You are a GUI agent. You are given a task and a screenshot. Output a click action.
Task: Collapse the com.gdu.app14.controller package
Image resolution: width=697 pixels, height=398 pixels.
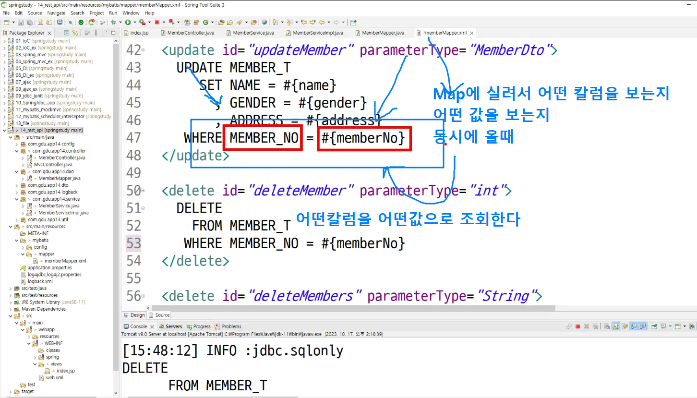click(x=17, y=151)
